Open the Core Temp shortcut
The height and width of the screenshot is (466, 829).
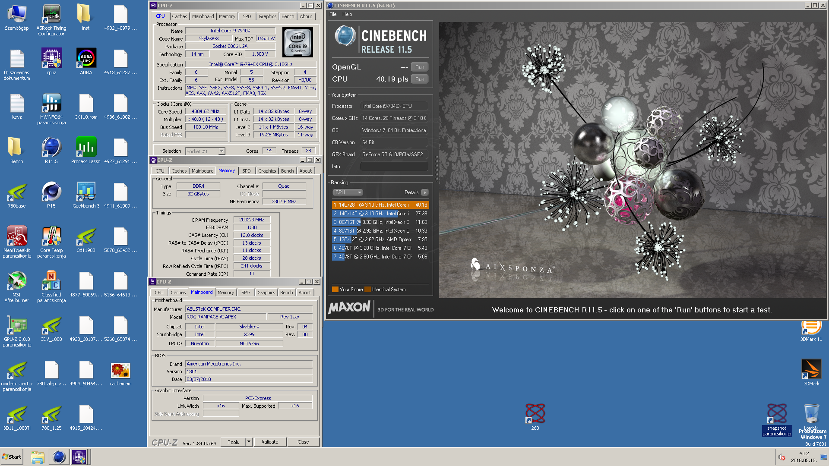click(51, 242)
